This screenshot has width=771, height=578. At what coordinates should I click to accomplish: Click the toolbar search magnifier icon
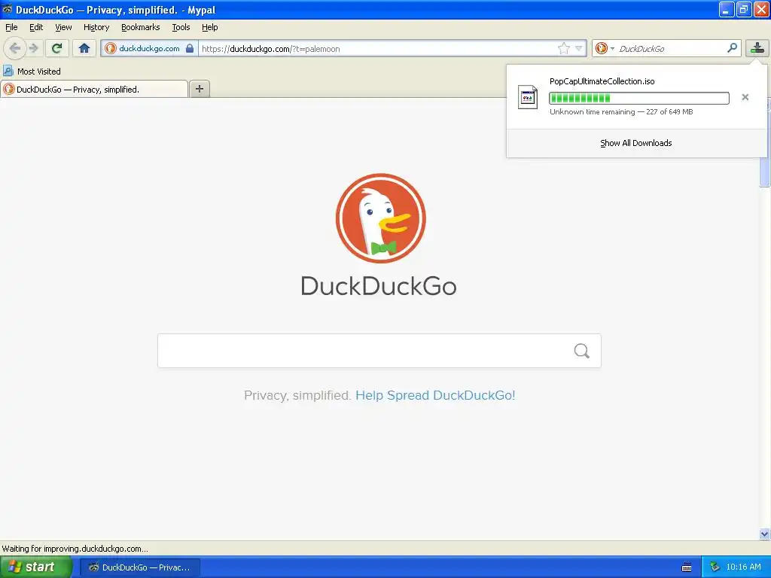tap(732, 47)
